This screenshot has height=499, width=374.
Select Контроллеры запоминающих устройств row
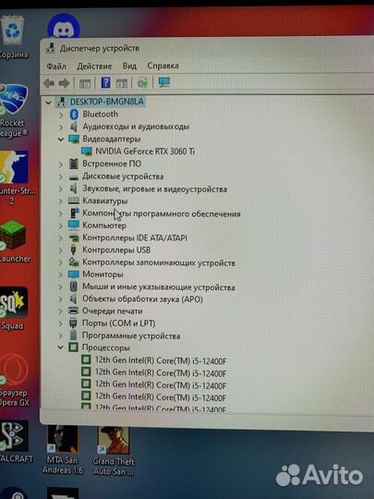[x=159, y=262]
